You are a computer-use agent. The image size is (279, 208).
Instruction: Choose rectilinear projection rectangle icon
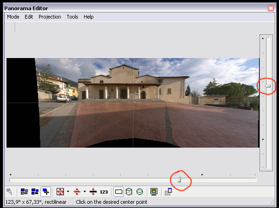point(119,192)
